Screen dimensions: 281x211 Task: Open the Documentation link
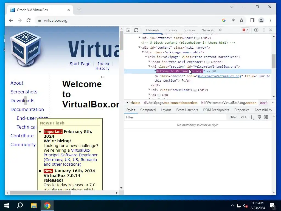(27, 109)
